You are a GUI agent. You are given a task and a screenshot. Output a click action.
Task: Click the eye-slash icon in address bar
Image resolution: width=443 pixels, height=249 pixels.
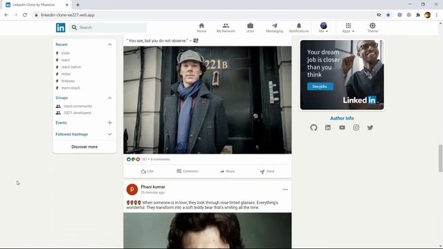click(379, 15)
